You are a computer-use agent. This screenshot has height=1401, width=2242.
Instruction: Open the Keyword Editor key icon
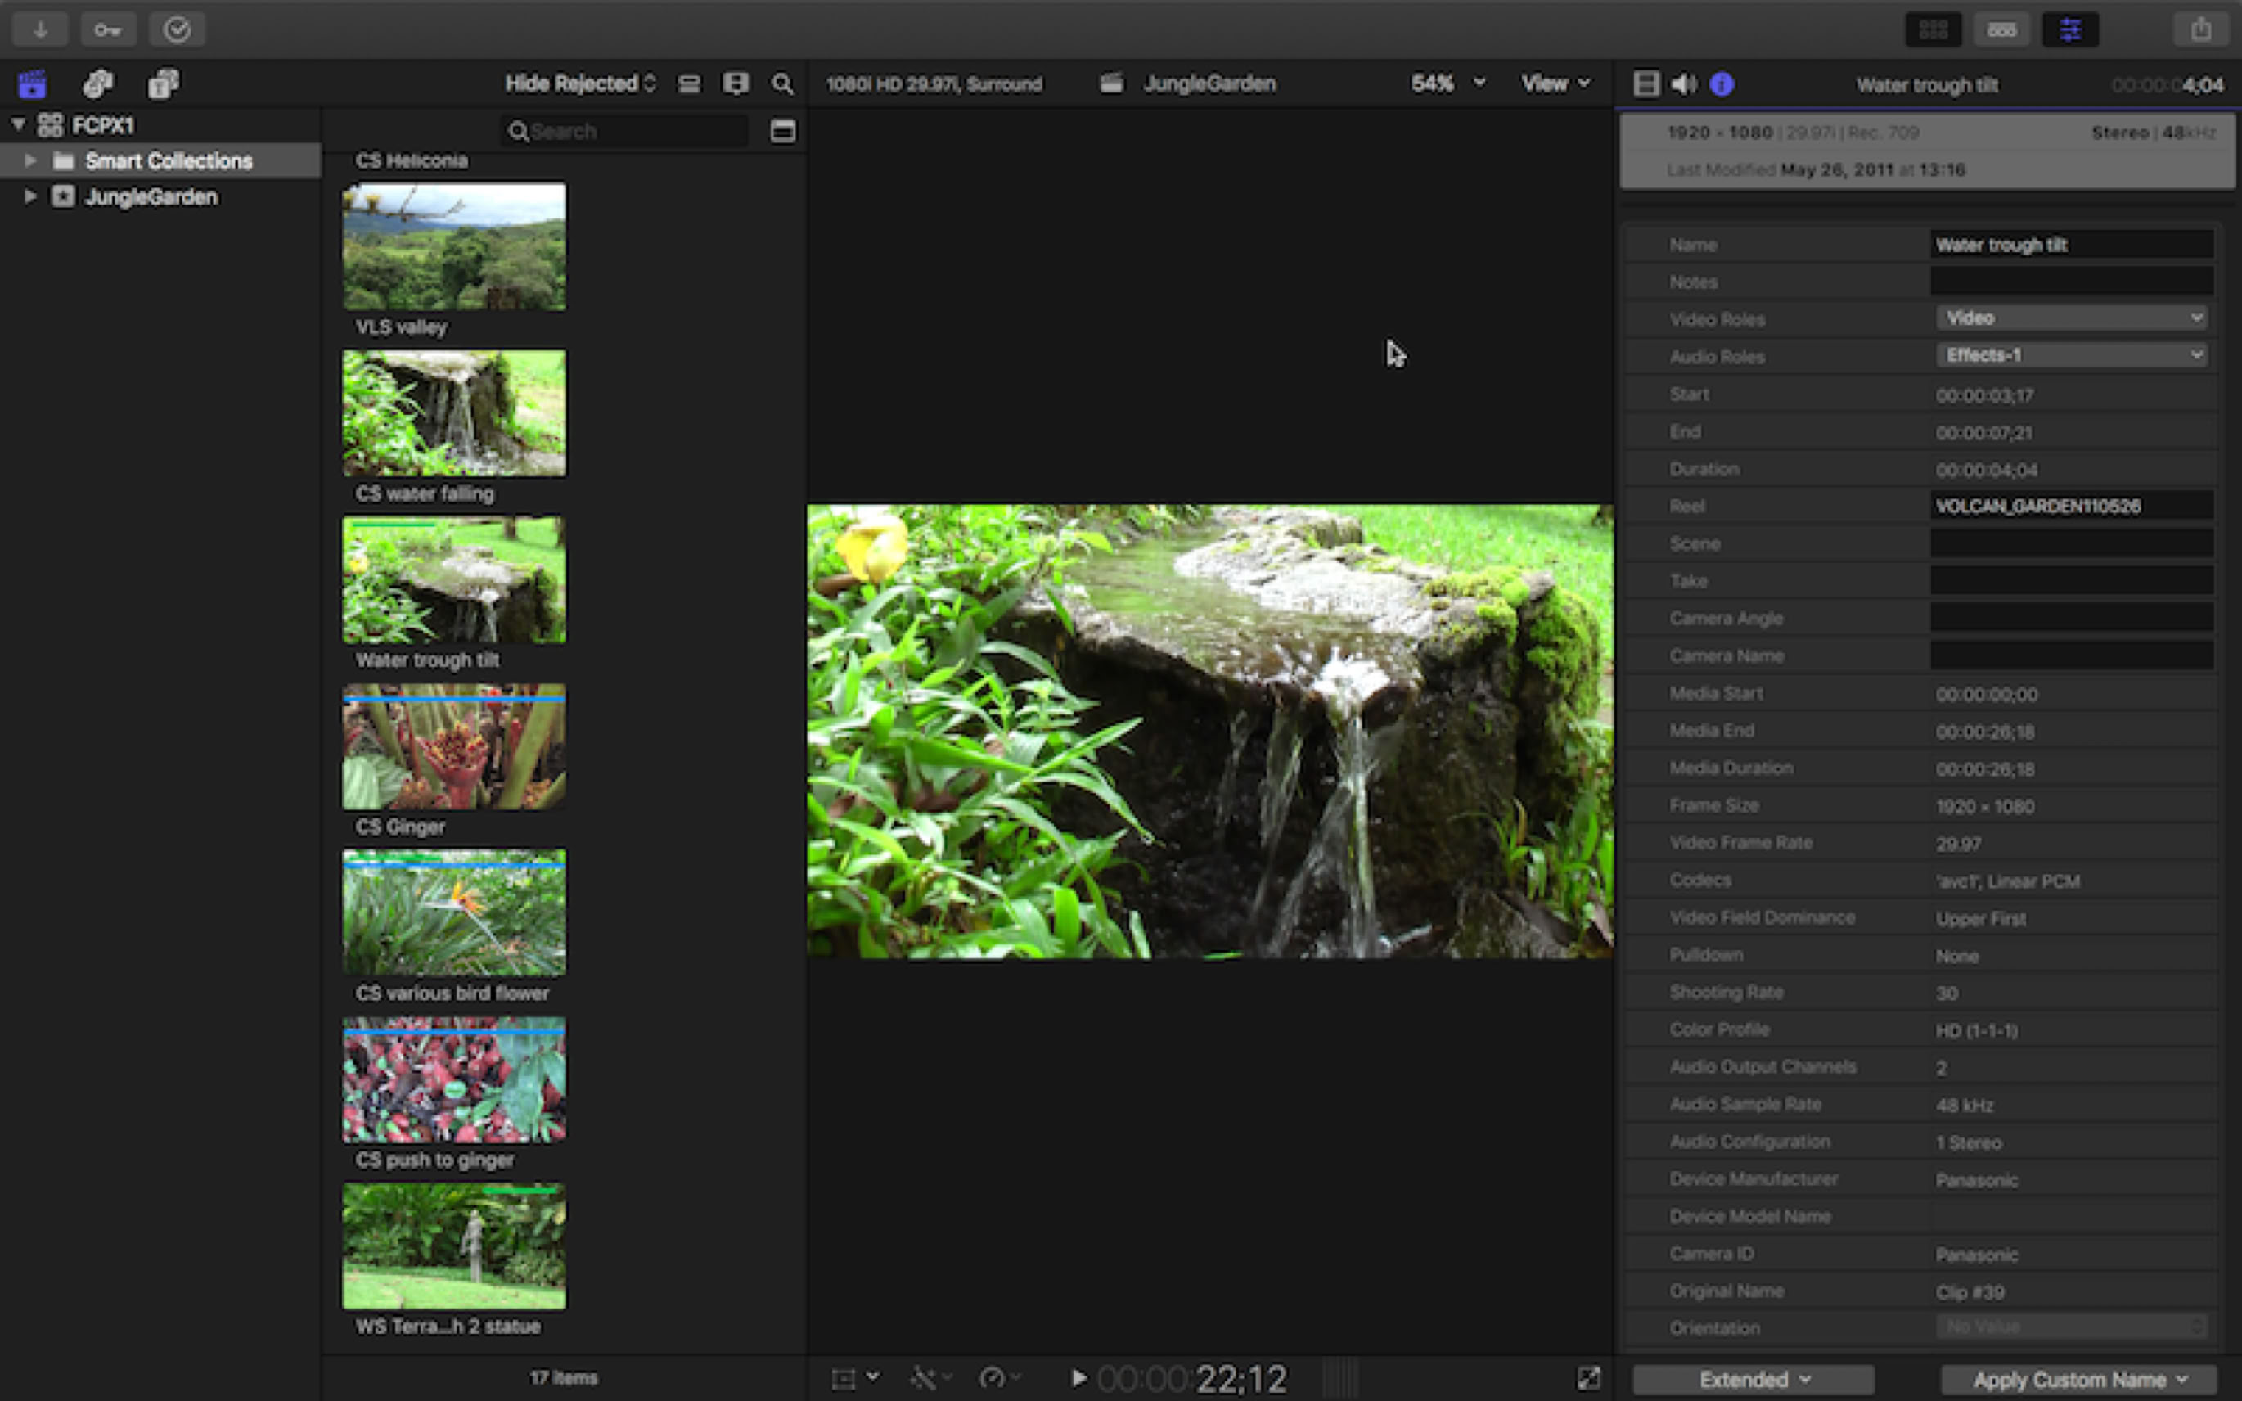(x=107, y=29)
